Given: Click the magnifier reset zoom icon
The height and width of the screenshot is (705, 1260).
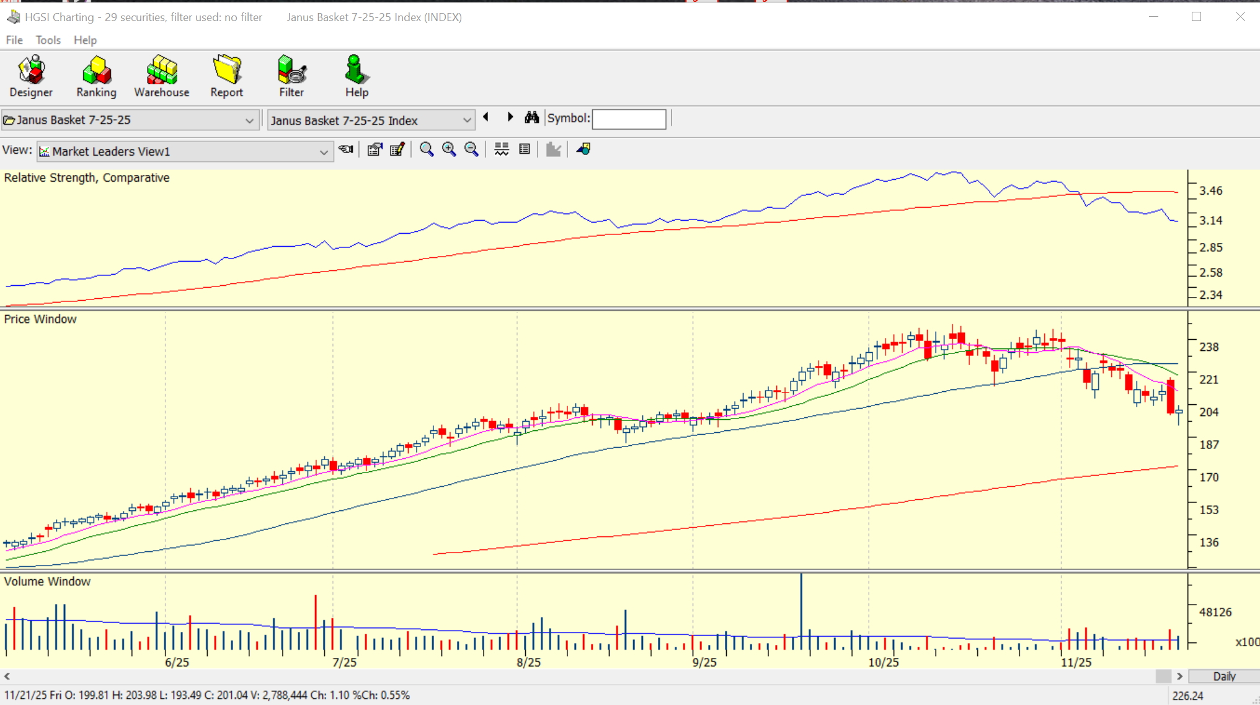Looking at the screenshot, I should [x=427, y=149].
